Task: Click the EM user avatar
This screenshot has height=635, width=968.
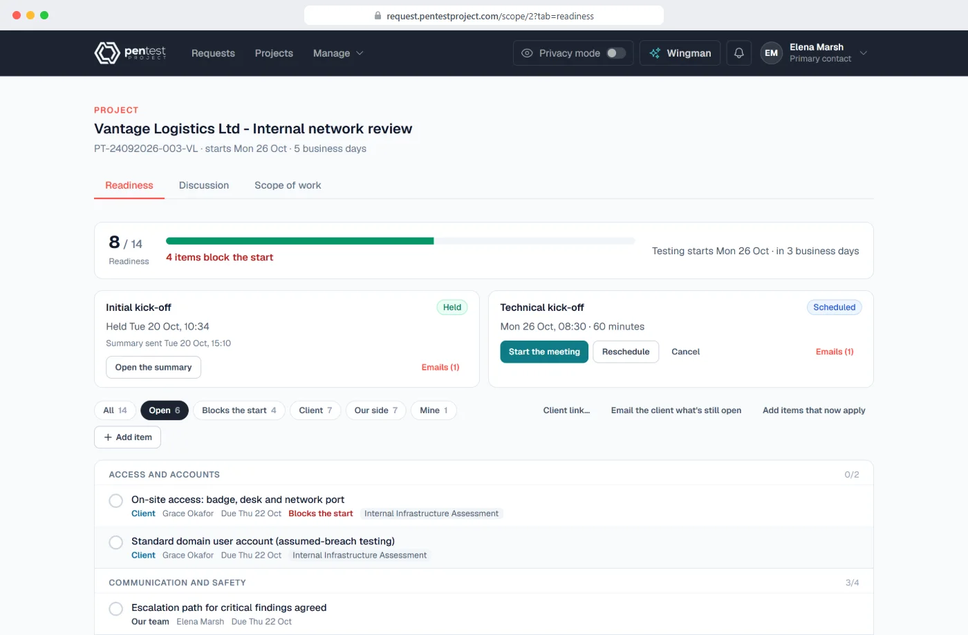Action: (771, 53)
